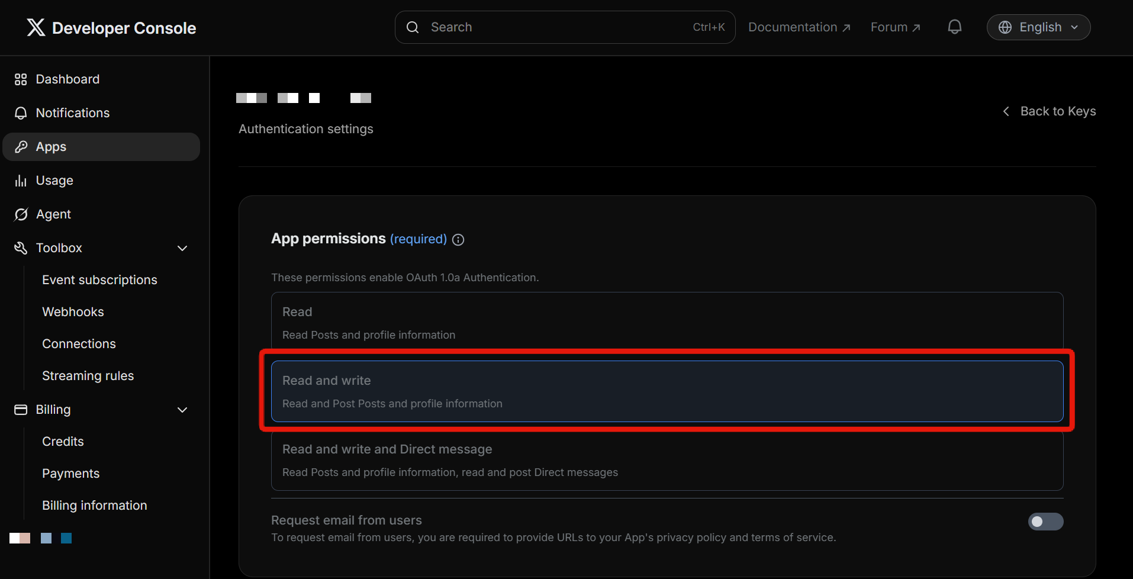Click the info icon next to App permissions

click(x=458, y=240)
